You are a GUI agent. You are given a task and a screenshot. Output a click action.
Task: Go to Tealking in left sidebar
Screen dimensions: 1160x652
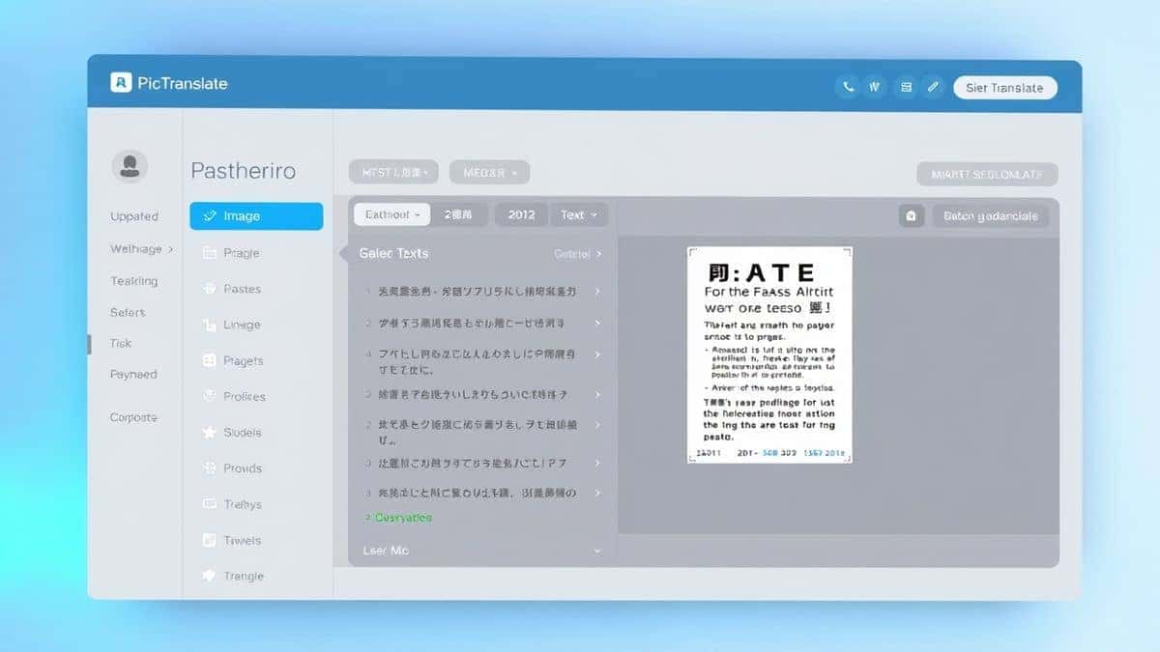pyautogui.click(x=134, y=281)
